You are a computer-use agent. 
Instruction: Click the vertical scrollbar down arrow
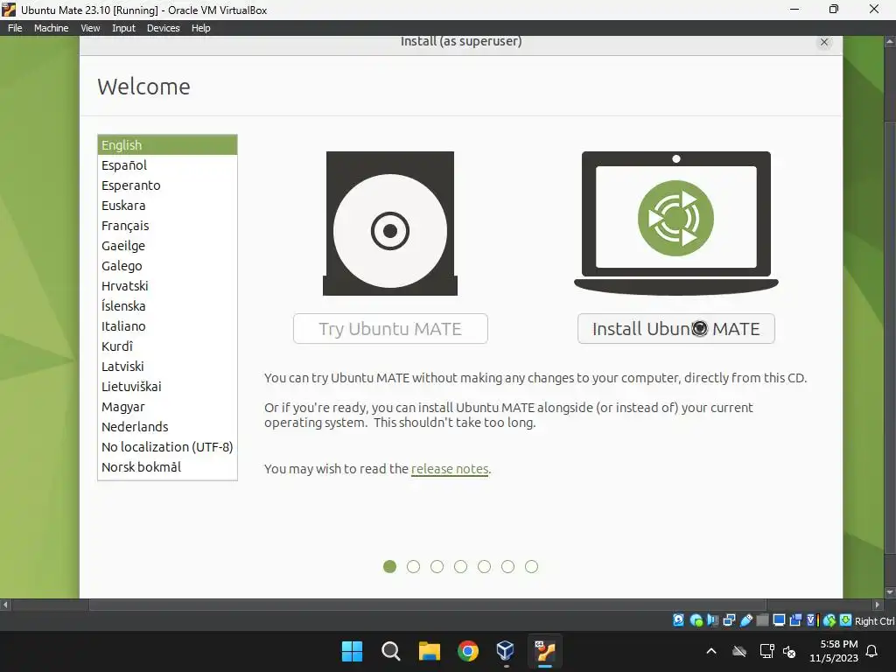[x=890, y=592]
